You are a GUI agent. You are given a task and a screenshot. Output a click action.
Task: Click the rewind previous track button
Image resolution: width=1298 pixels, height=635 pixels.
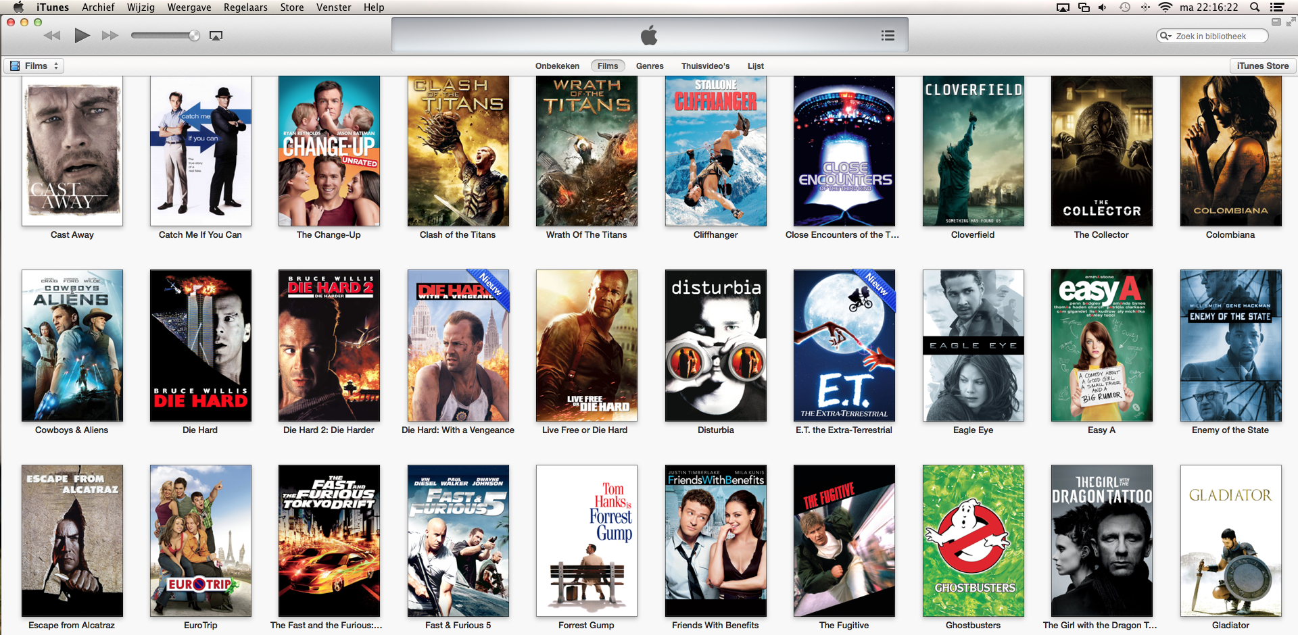(52, 36)
